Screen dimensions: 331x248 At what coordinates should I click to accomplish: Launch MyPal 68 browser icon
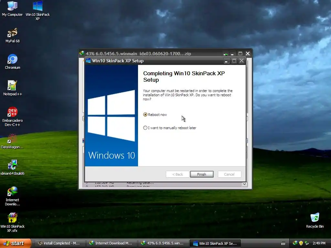coord(12,36)
